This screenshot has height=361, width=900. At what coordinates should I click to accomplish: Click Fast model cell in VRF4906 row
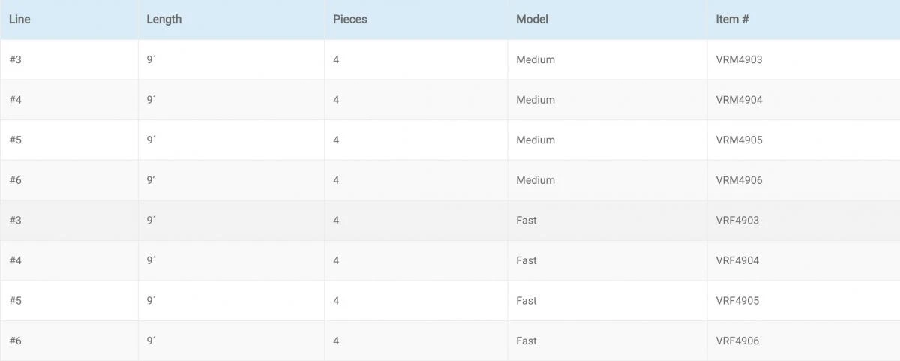(526, 341)
